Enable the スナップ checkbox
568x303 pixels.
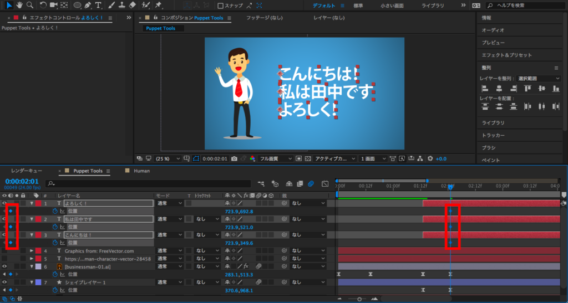click(x=221, y=6)
